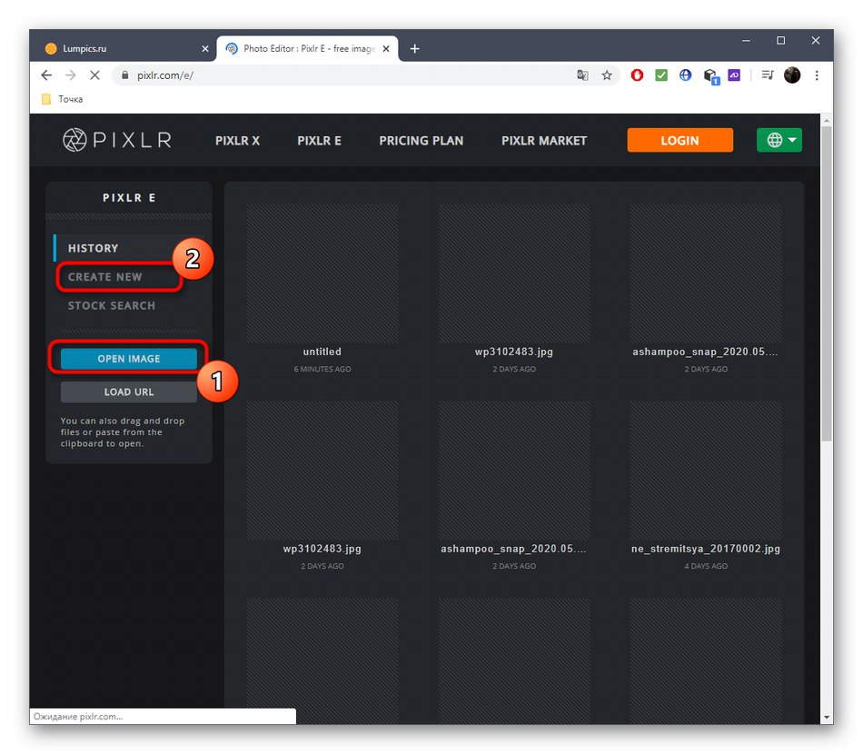The image size is (863, 754).
Task: Click the '4 DAYS AGO' timestamp
Action: [706, 566]
